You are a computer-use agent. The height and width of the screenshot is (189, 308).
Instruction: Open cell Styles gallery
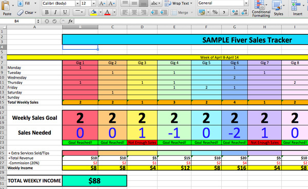pos(279,8)
